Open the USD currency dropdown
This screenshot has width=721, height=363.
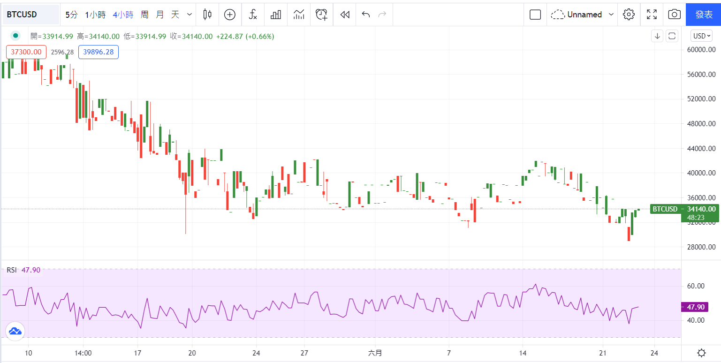point(702,36)
